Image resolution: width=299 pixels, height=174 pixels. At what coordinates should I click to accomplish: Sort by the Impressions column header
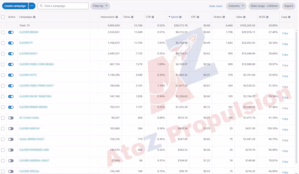pos(108,17)
